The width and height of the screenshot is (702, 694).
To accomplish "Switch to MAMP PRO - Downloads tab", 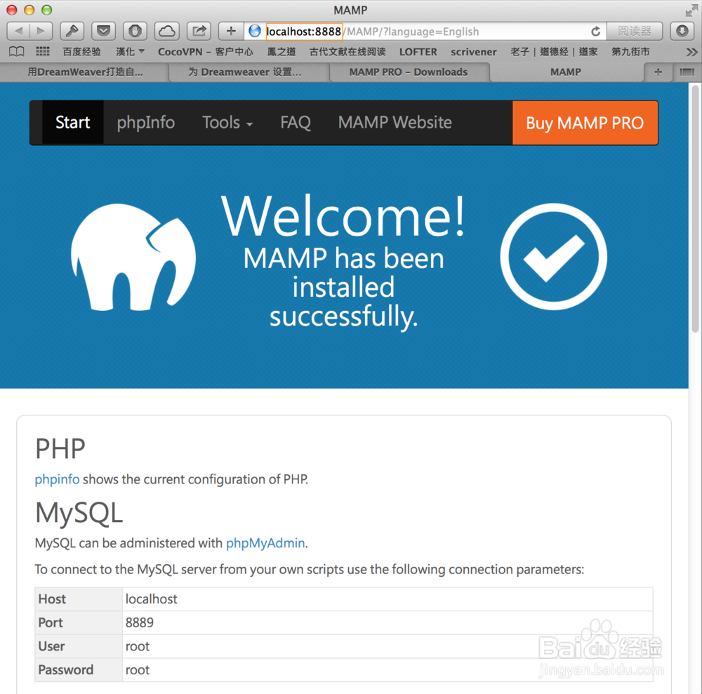I will pos(409,72).
